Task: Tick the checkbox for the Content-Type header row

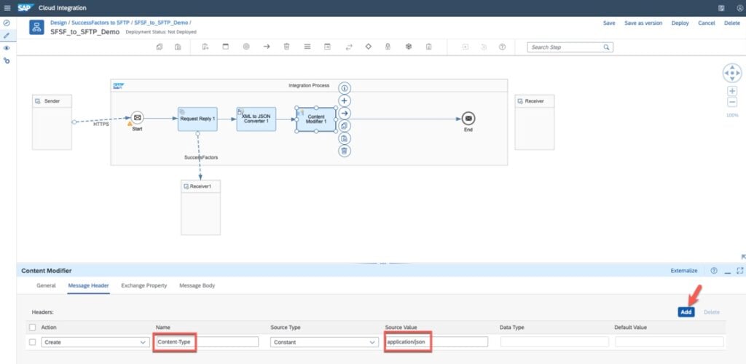Action: click(32, 341)
